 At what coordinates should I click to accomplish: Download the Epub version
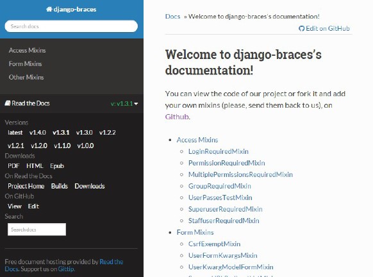[x=57, y=166]
